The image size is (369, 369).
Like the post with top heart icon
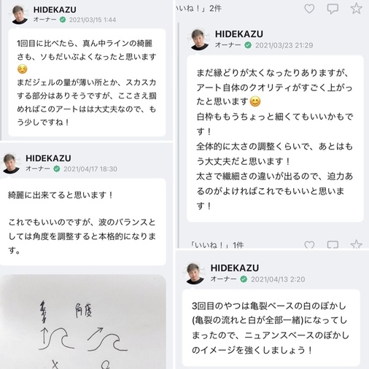point(309,9)
